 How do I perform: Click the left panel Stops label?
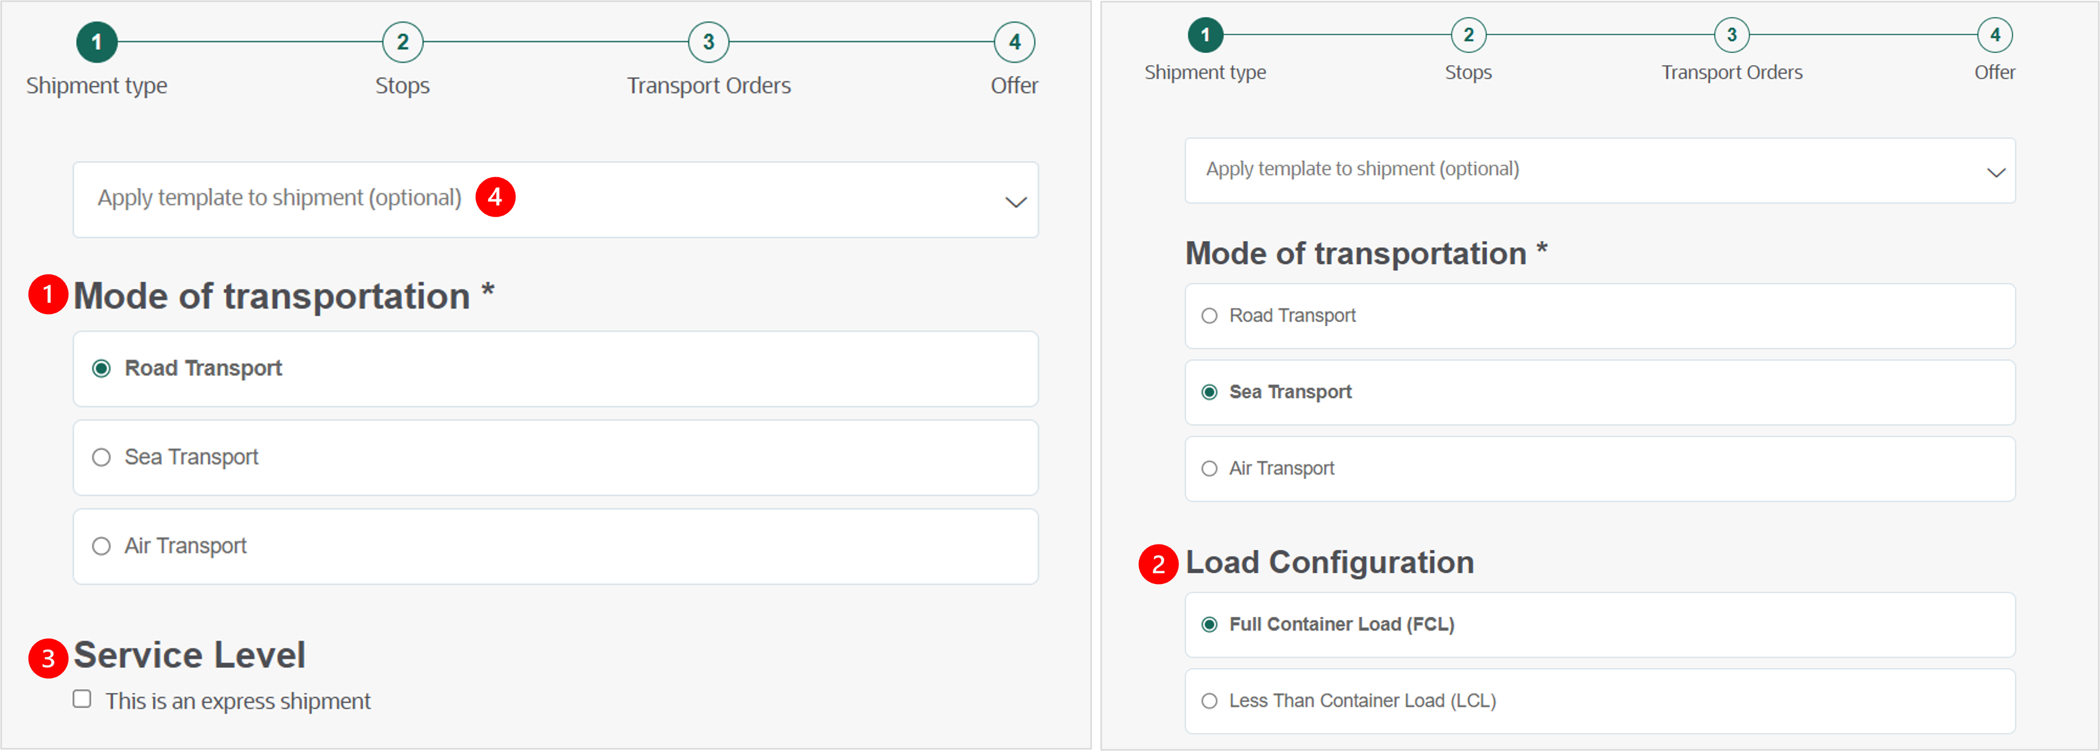point(403,86)
